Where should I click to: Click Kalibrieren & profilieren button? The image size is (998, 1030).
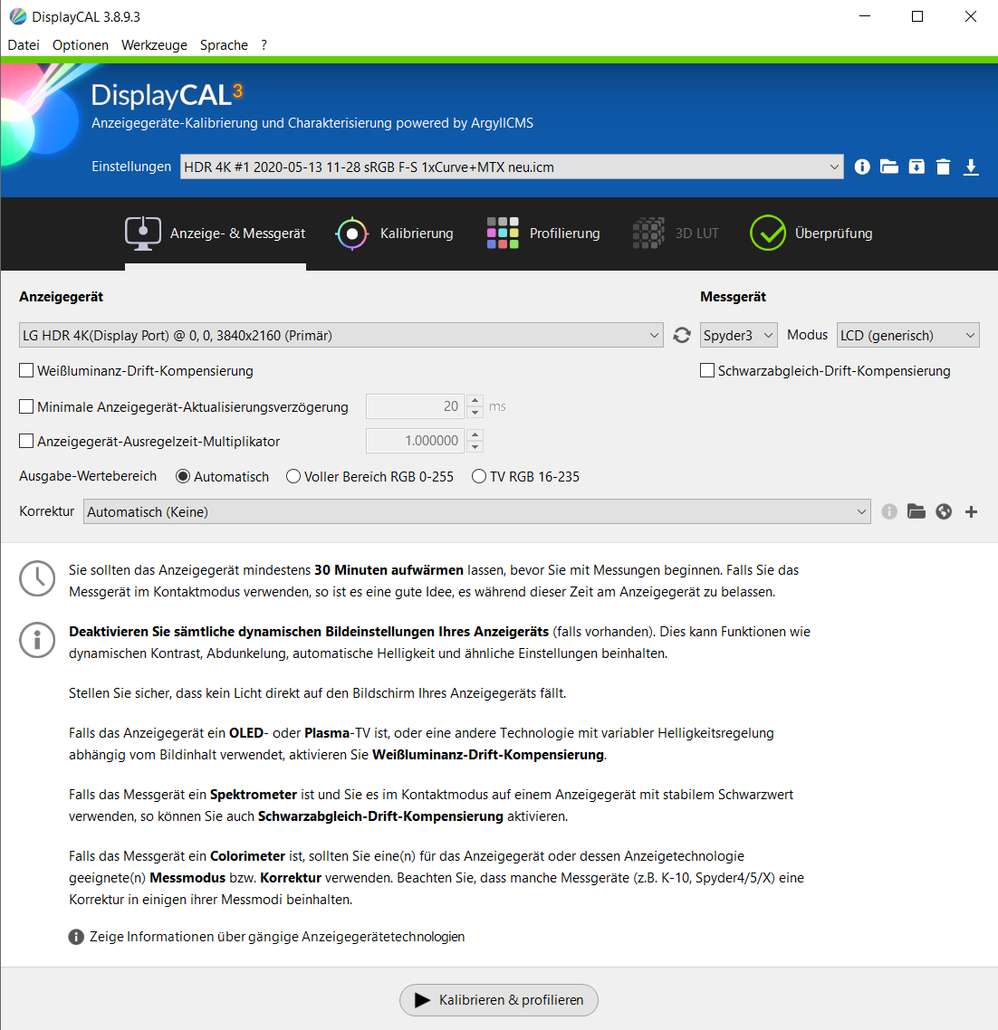tap(499, 1000)
